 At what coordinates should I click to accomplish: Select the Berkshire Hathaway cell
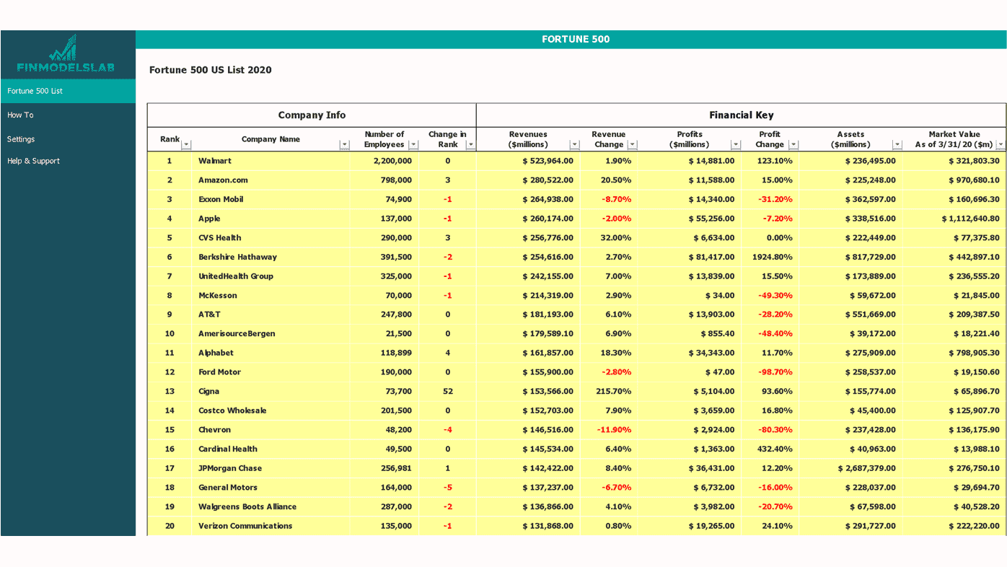pyautogui.click(x=271, y=257)
